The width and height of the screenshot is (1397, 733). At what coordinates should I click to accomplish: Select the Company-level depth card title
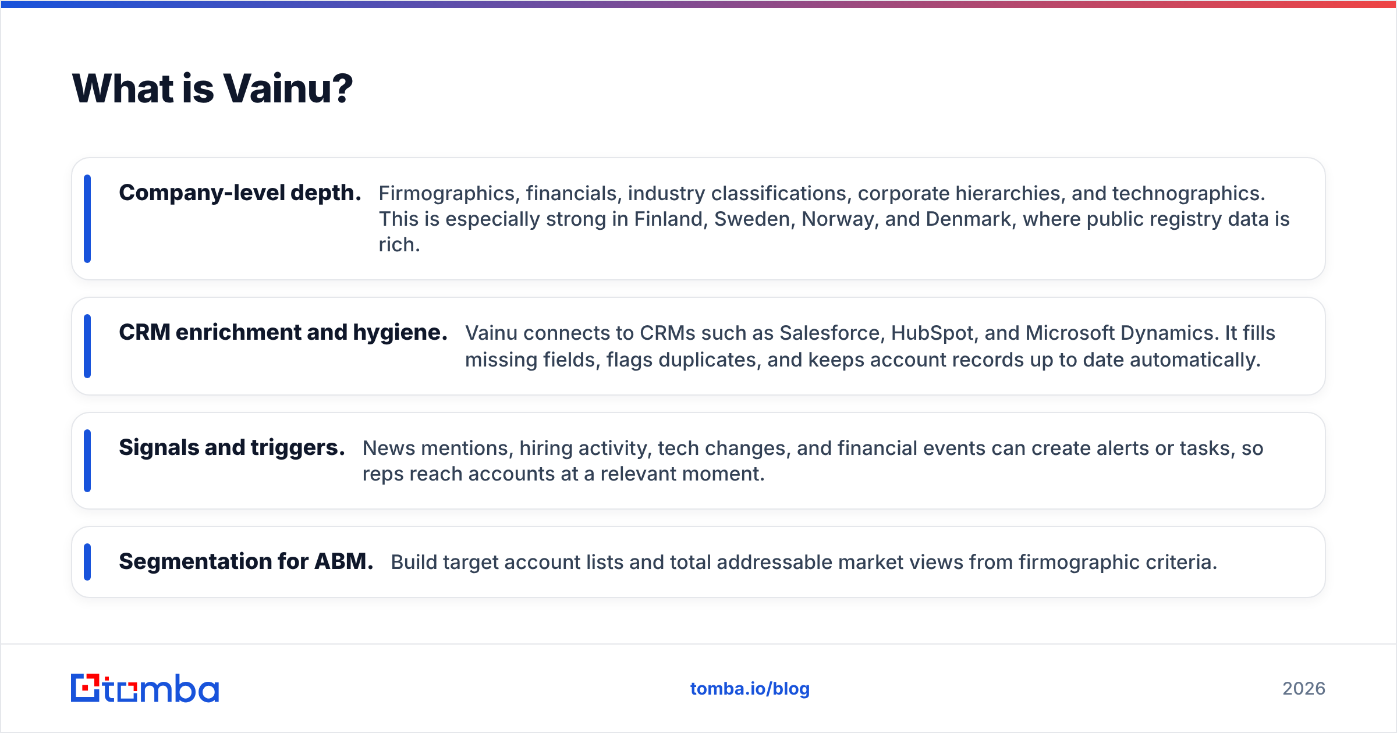240,193
